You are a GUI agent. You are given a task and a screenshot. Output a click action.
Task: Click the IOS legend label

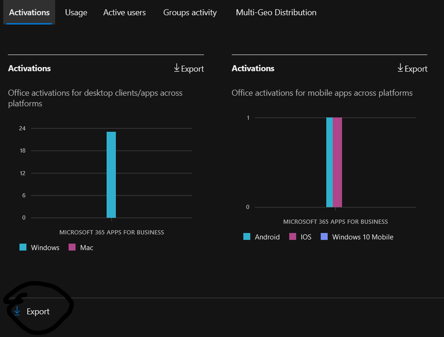coord(306,237)
